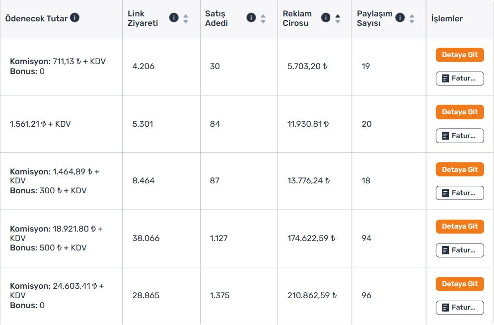Sort the table by Link Ziyareti arrows
The height and width of the screenshot is (325, 494).
click(x=186, y=19)
